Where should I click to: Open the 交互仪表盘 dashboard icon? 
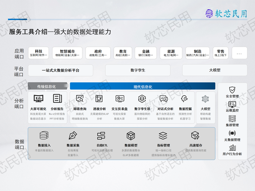click(x=120, y=99)
